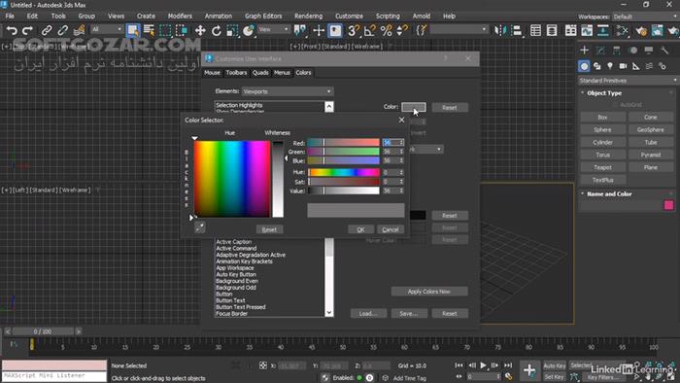The height and width of the screenshot is (383, 680).
Task: Click the Mirror tool icon
Action: coord(500,30)
